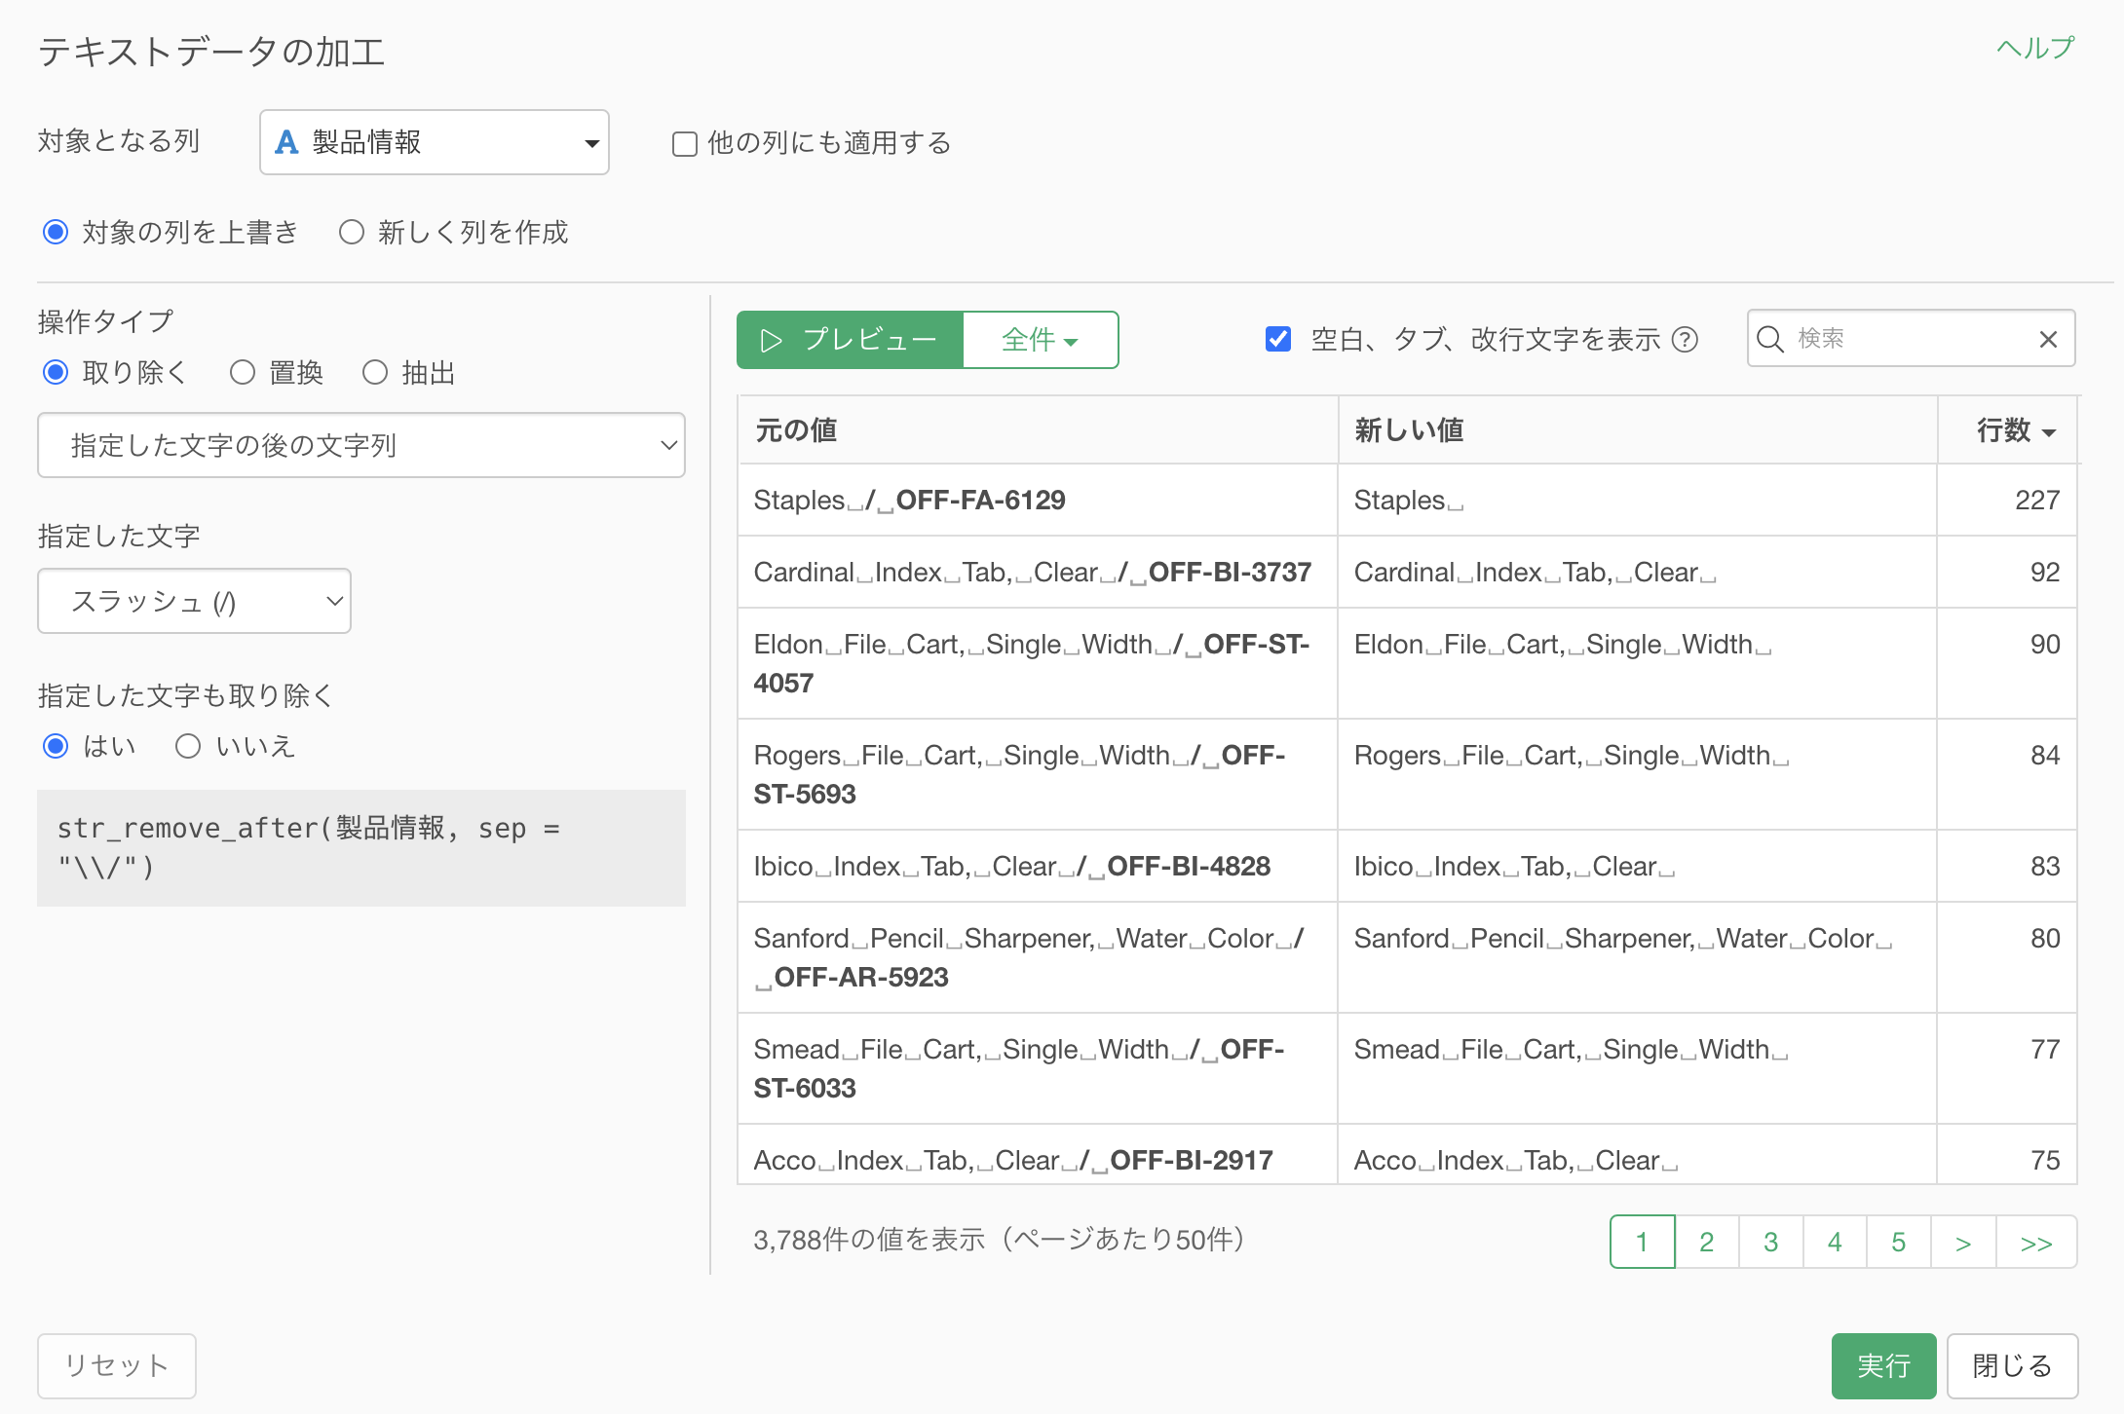This screenshot has width=2124, height=1414.
Task: Click the 実行 button
Action: pyautogui.click(x=1883, y=1365)
